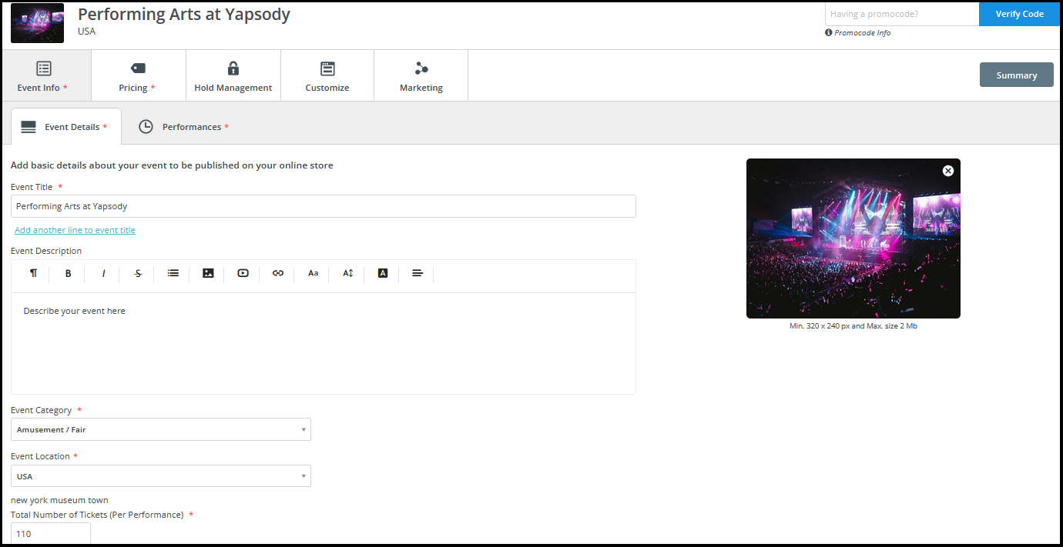Open the Marketing step

[421, 75]
